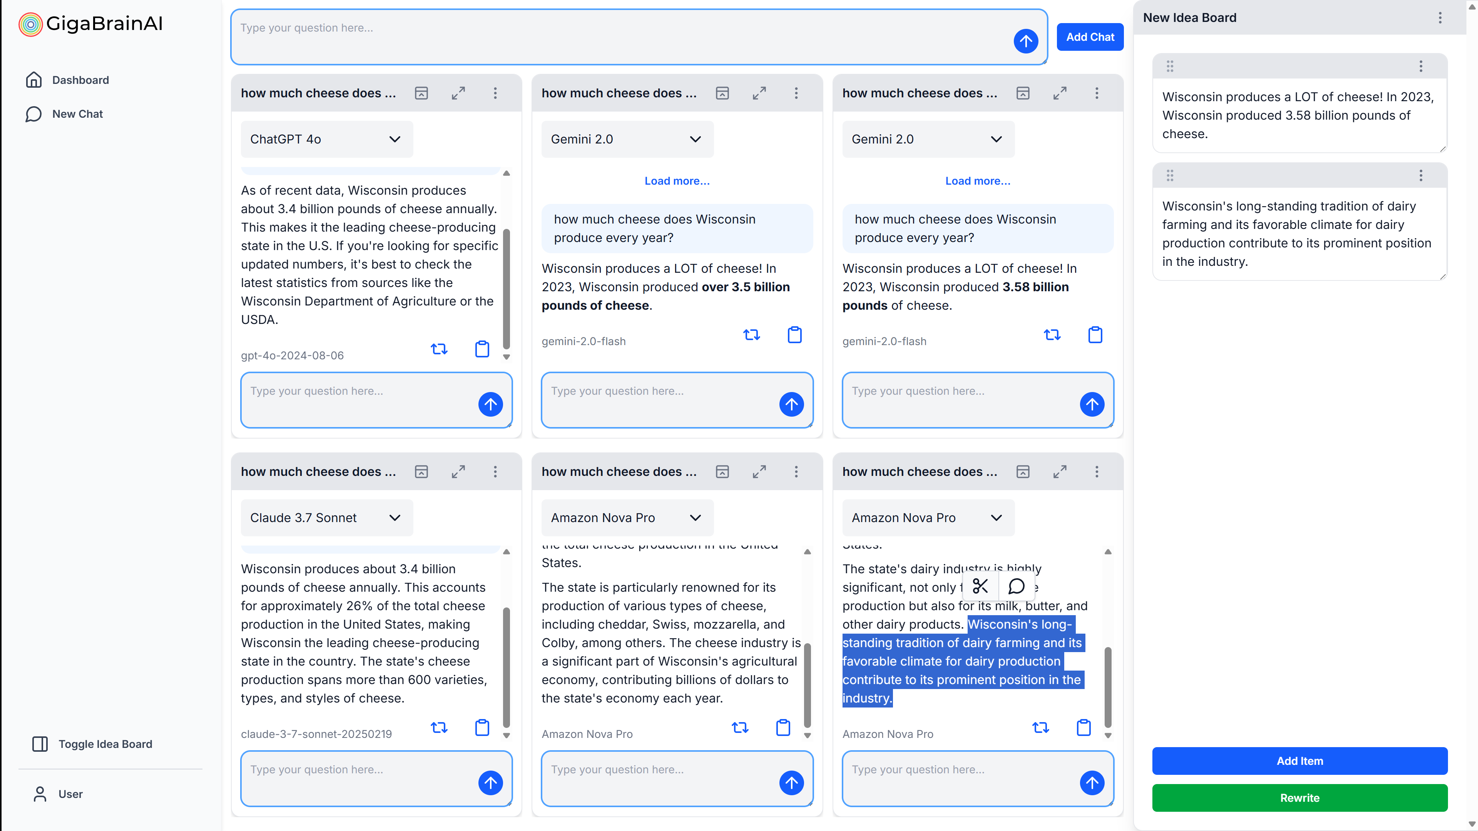Send question in top middle Gemini chat
Image resolution: width=1478 pixels, height=831 pixels.
pos(792,404)
